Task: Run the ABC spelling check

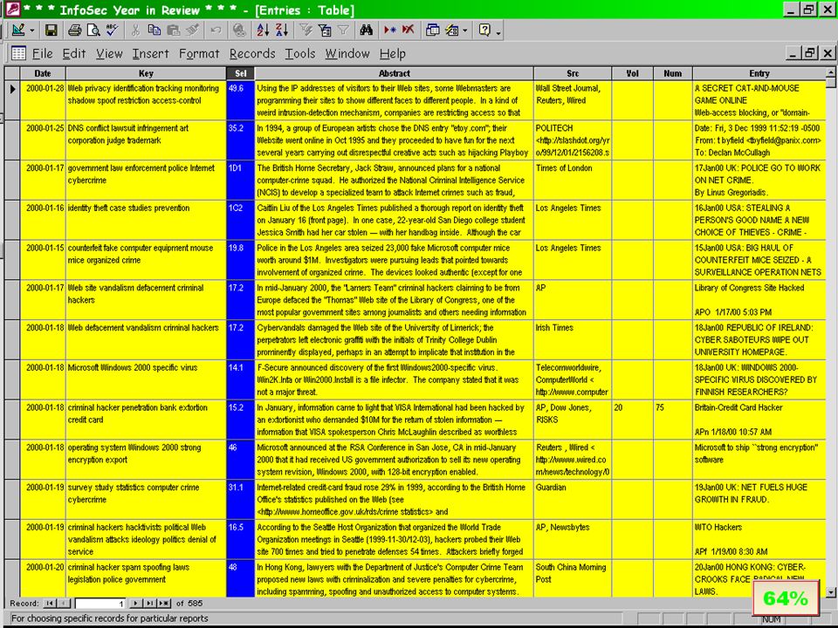Action: [112, 31]
